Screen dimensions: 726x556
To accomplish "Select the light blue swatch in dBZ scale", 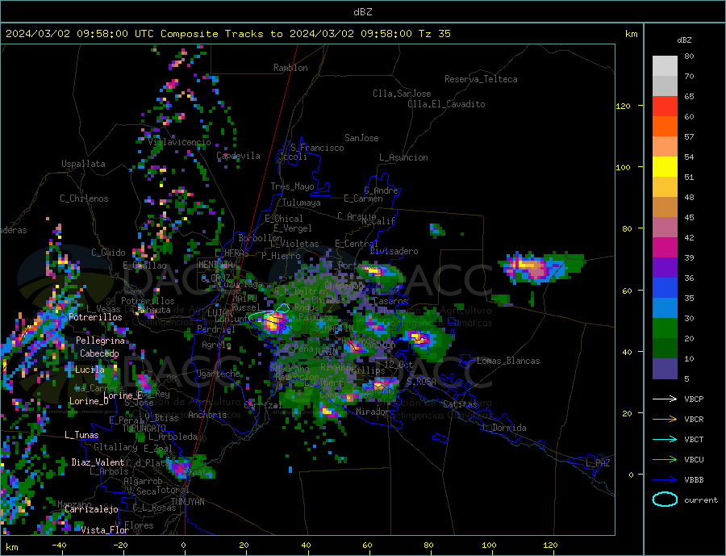I will coord(665,308).
